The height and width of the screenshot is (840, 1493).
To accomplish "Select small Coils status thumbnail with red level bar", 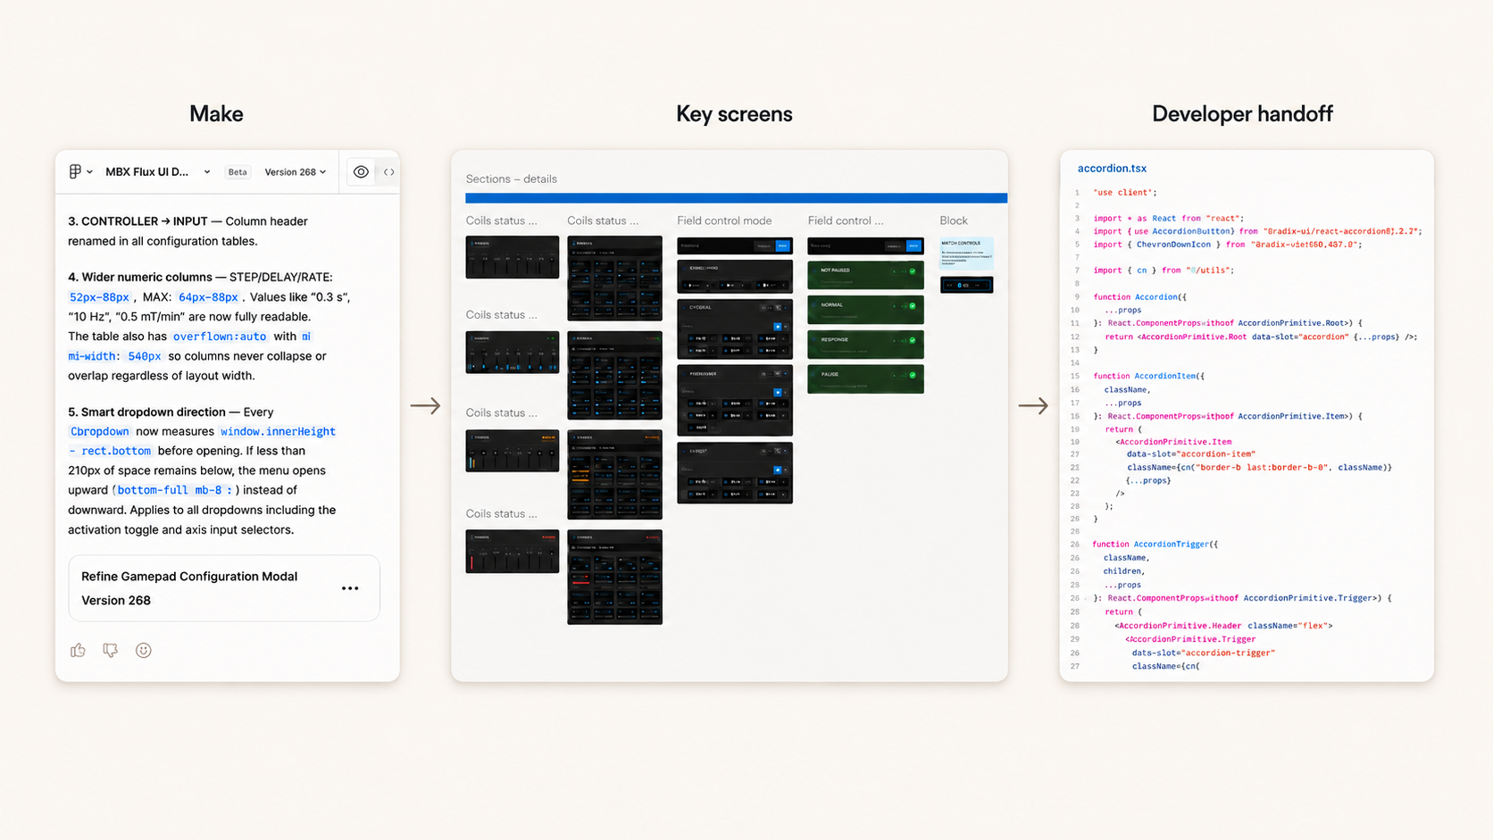I will pos(513,552).
